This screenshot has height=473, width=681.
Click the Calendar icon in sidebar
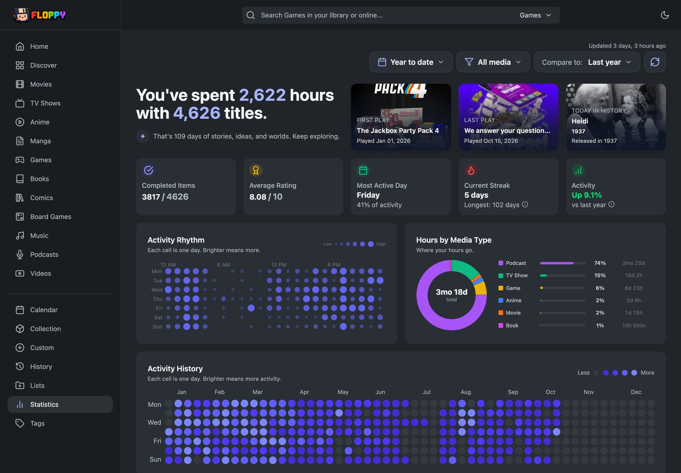[x=20, y=310]
